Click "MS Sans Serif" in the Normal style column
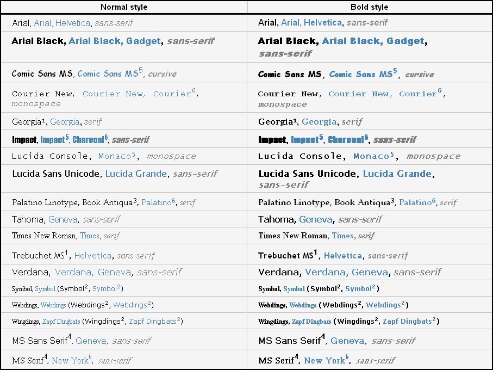 pos(40,341)
